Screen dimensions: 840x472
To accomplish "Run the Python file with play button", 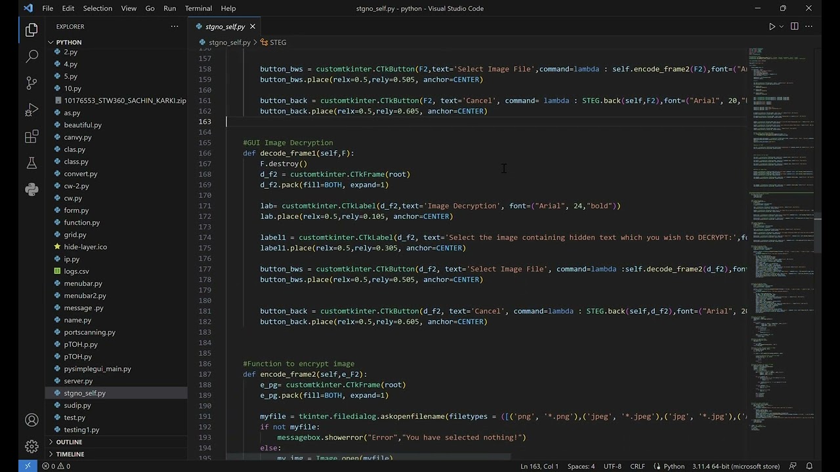I will (772, 26).
